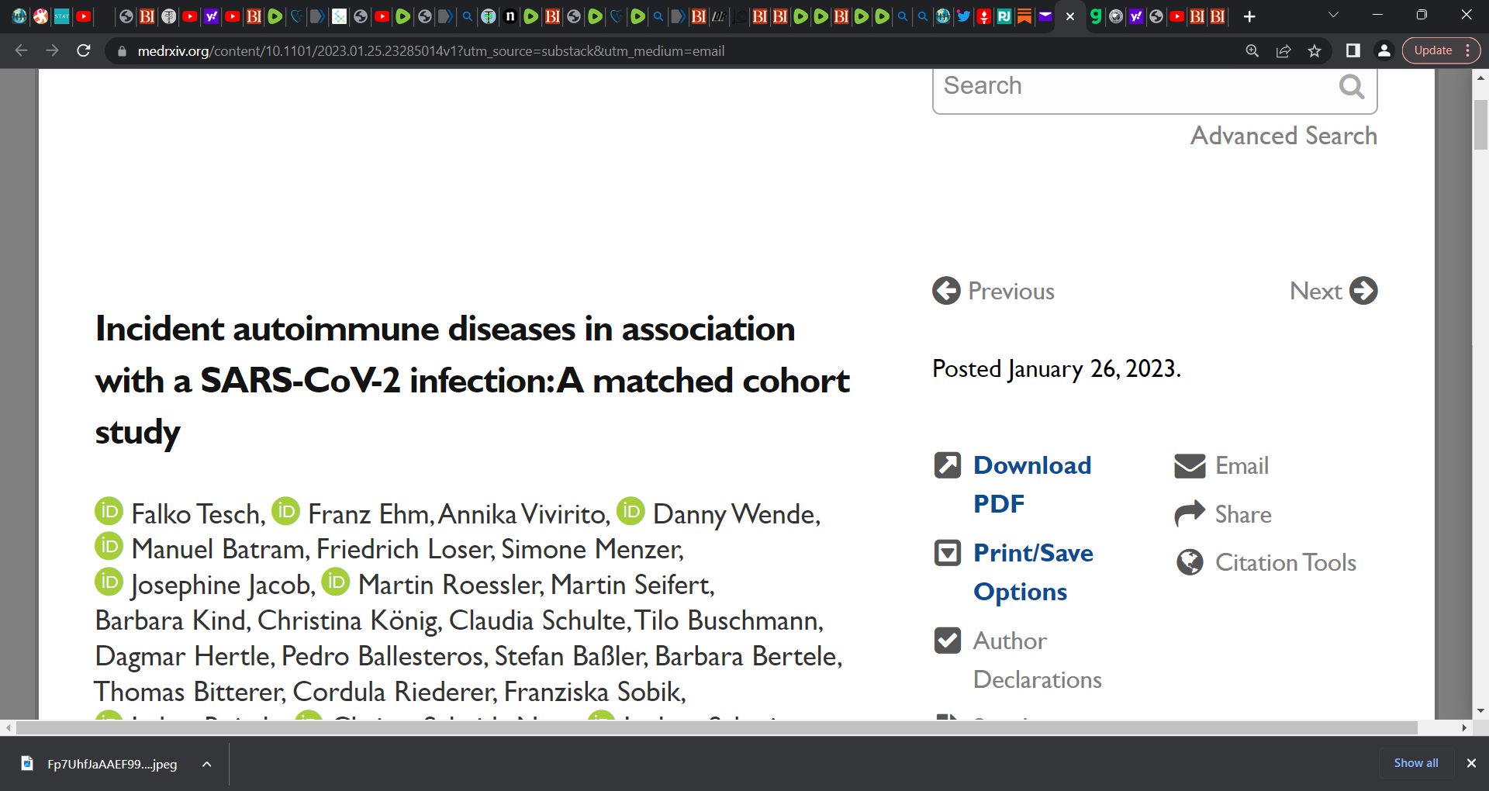The width and height of the screenshot is (1489, 791).
Task: Close the current medRxiv tab
Action: [1070, 16]
